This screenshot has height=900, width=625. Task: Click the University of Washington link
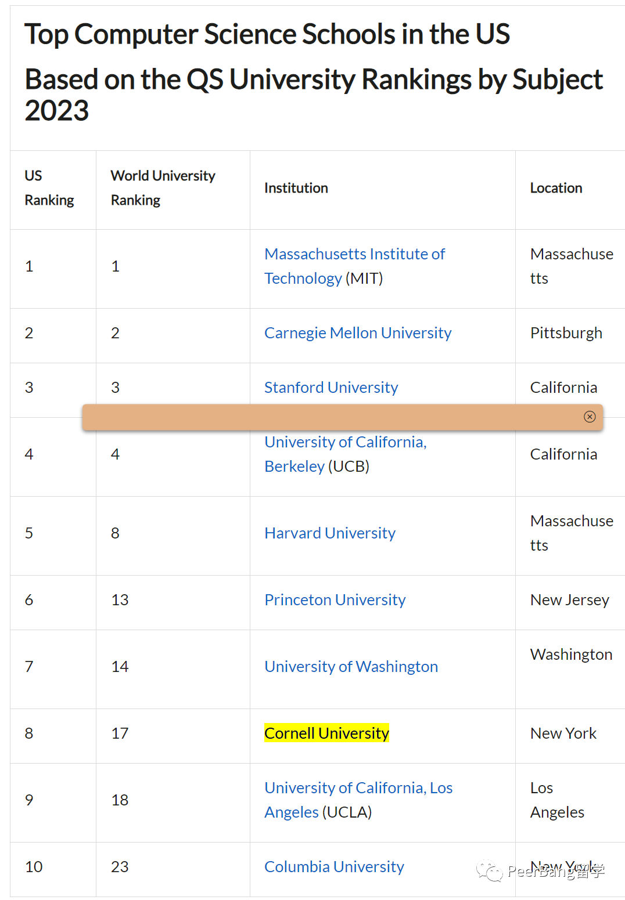coord(351,667)
